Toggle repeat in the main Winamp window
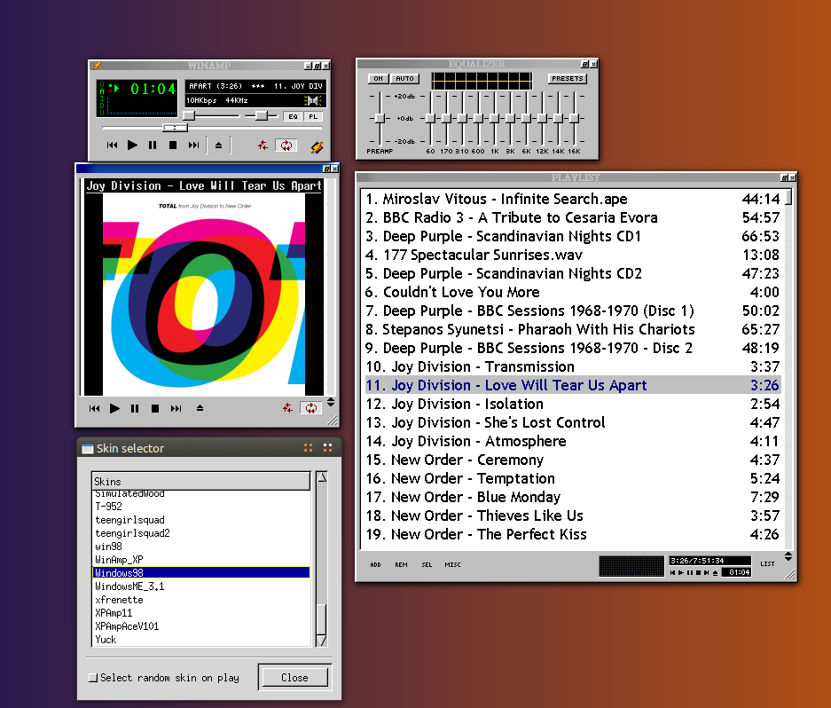Image resolution: width=831 pixels, height=708 pixels. pyautogui.click(x=286, y=146)
